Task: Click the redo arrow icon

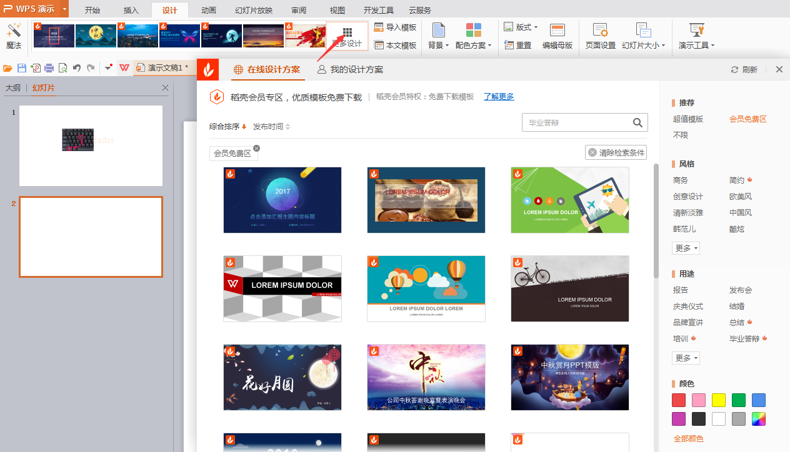Action: click(x=91, y=67)
